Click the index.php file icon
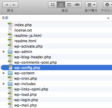Viewport: 112px width, 108px height. tap(10, 25)
